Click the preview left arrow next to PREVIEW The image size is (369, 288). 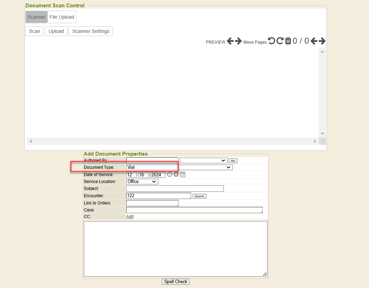pos(230,41)
